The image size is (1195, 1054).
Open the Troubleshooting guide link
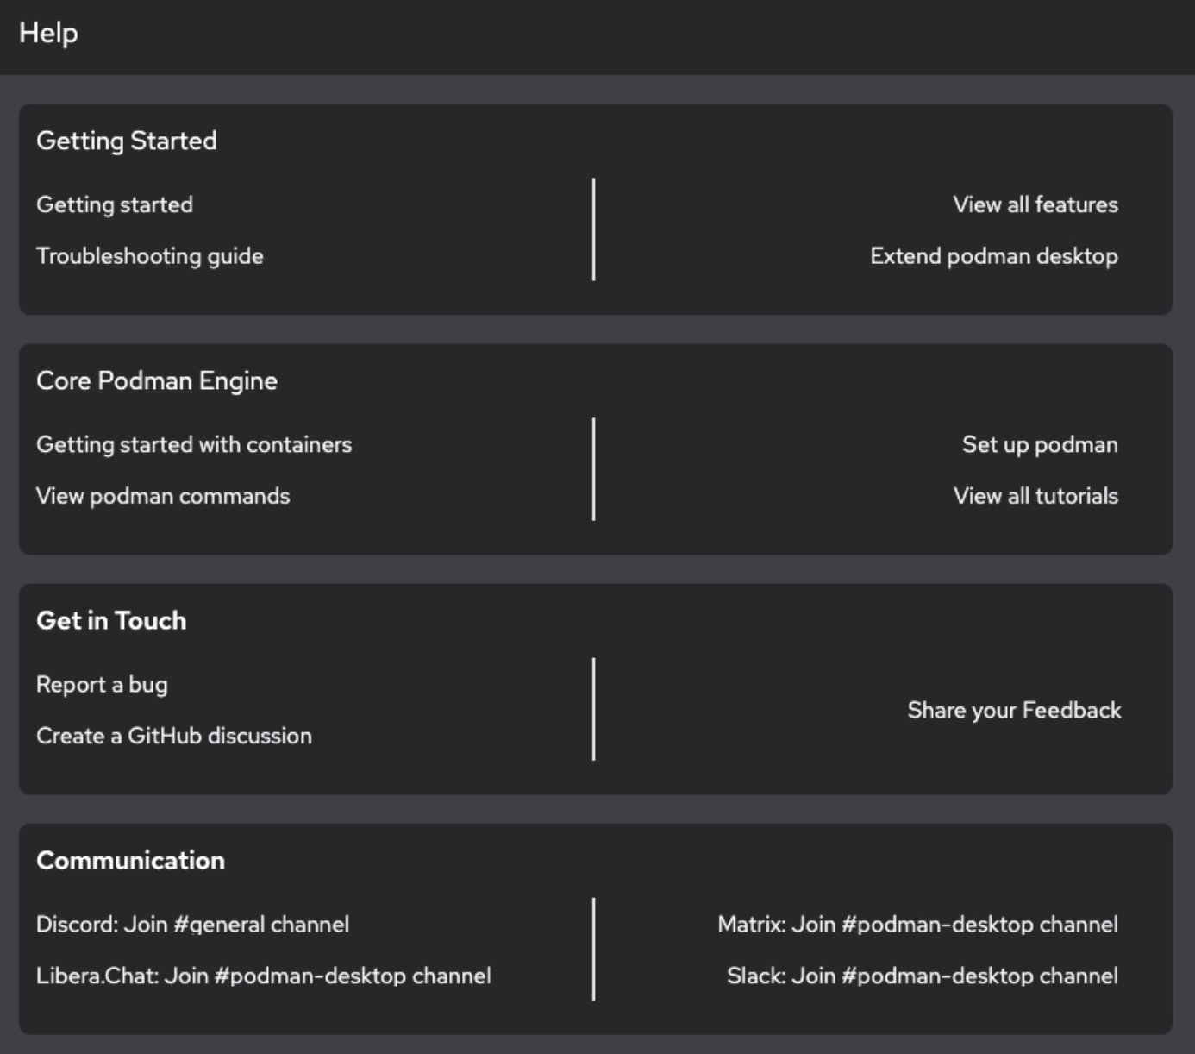[x=150, y=256]
